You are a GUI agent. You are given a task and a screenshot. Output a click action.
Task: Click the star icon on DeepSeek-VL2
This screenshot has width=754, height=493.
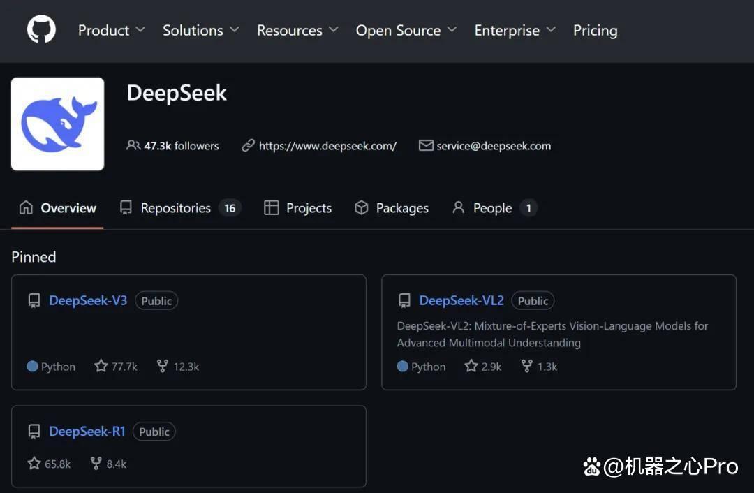tap(471, 366)
